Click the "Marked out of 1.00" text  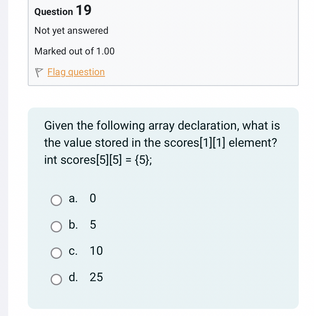[74, 51]
